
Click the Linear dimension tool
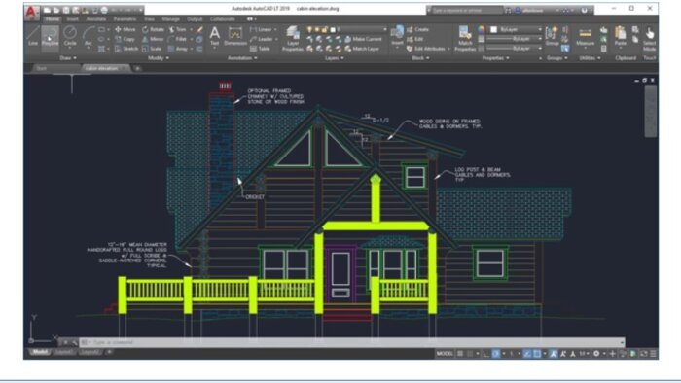click(x=262, y=29)
